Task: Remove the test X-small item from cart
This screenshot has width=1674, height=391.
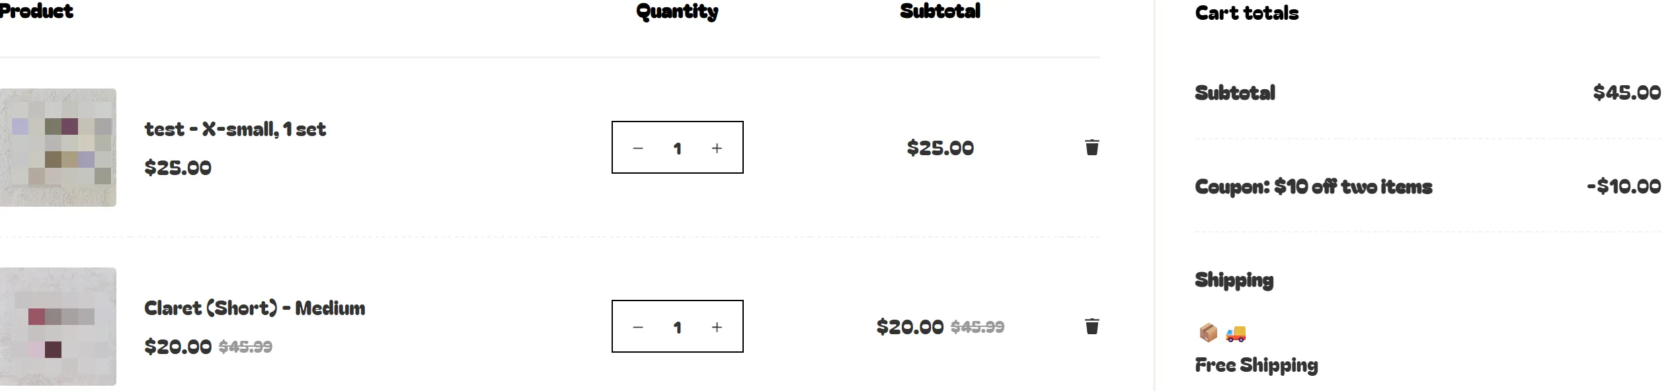Action: tap(1092, 147)
